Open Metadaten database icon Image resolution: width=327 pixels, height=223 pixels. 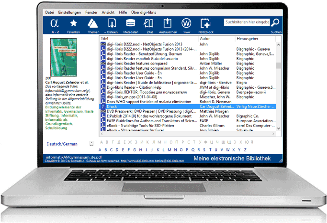point(131,23)
